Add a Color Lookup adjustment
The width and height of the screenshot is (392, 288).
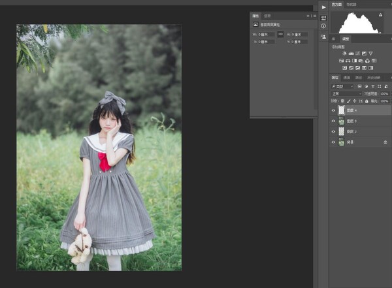[x=374, y=61]
